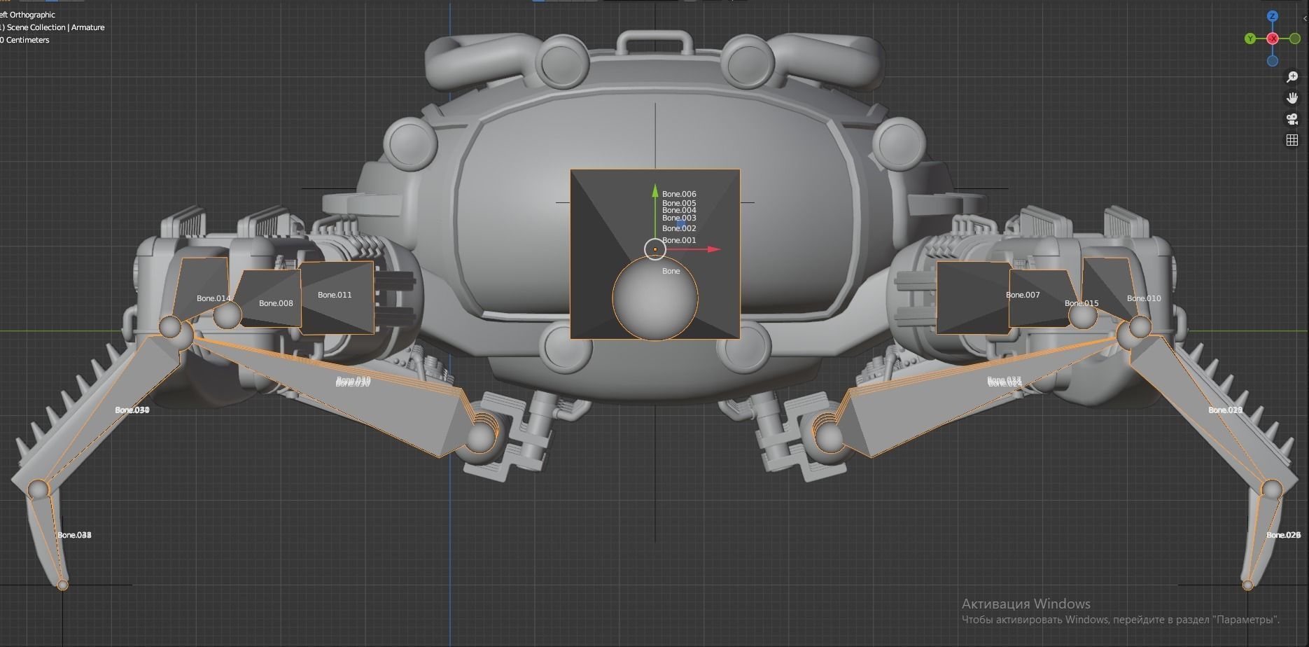
Task: Click the green upward arrow of the move gizmo
Action: pyautogui.click(x=655, y=190)
